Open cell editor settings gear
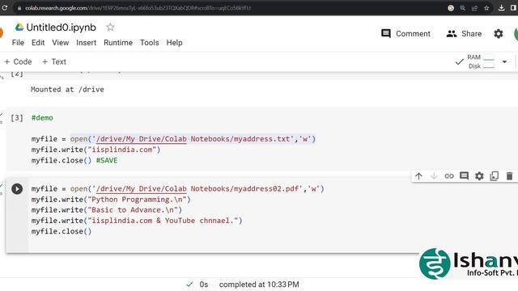518x291 pixels. click(479, 176)
